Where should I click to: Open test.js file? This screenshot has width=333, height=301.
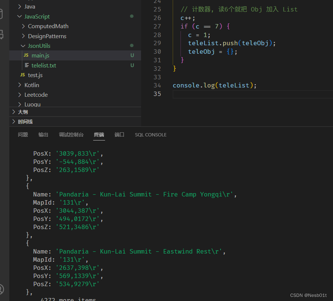(75, 75)
